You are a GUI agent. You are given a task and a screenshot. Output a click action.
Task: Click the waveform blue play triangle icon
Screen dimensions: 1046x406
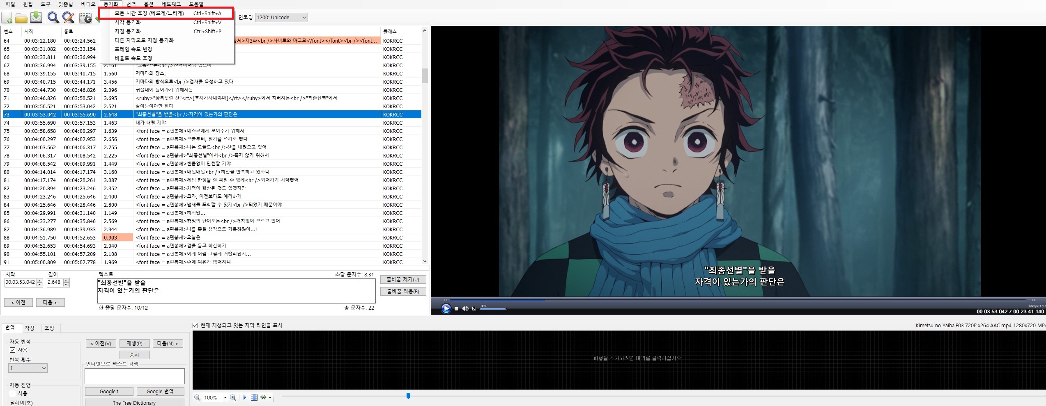tap(245, 397)
